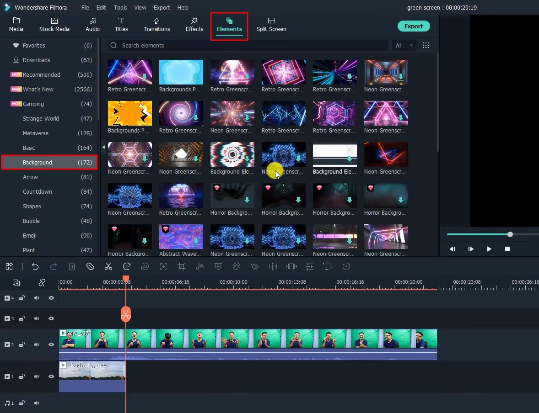Click the Crop tool icon
The image size is (539, 413).
click(182, 266)
